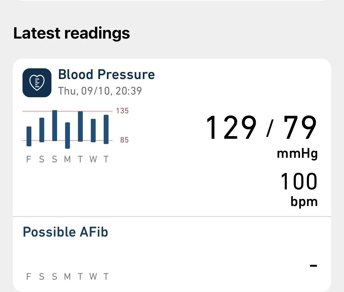Select the Monday bar in blood pressure chart
The height and width of the screenshot is (292, 344).
(68, 135)
